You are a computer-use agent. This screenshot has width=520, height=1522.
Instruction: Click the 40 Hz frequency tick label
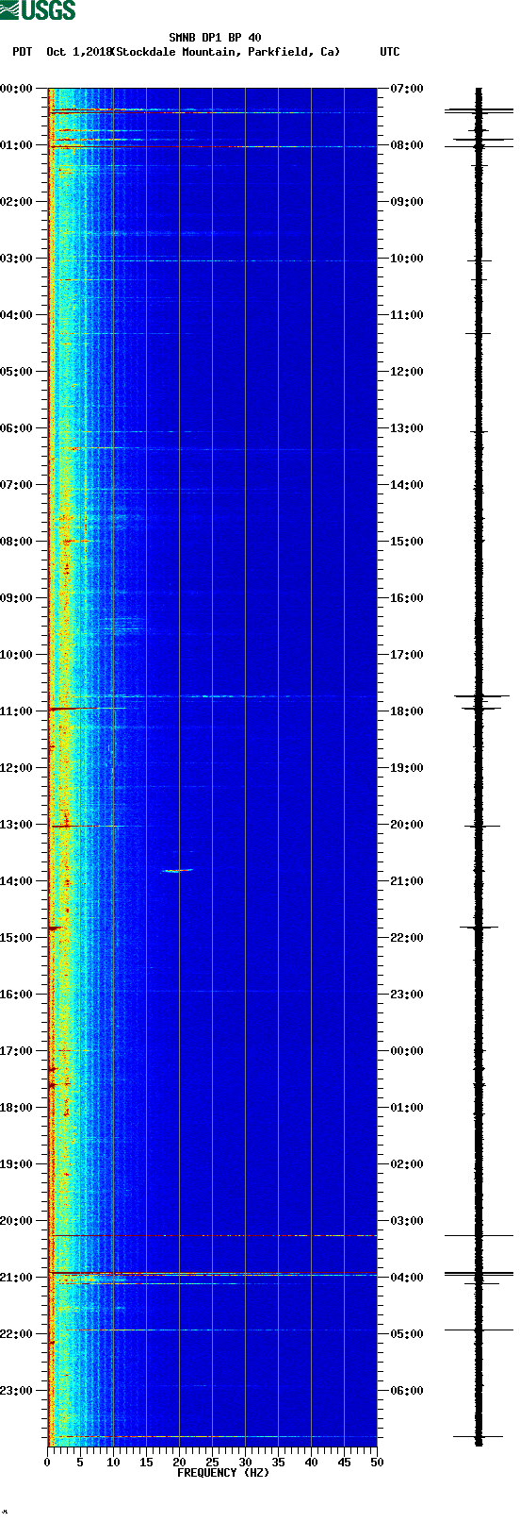(x=311, y=1463)
